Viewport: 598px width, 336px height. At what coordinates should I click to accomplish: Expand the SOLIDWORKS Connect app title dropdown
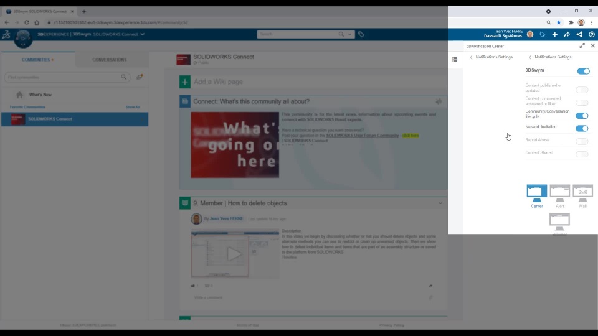[142, 34]
